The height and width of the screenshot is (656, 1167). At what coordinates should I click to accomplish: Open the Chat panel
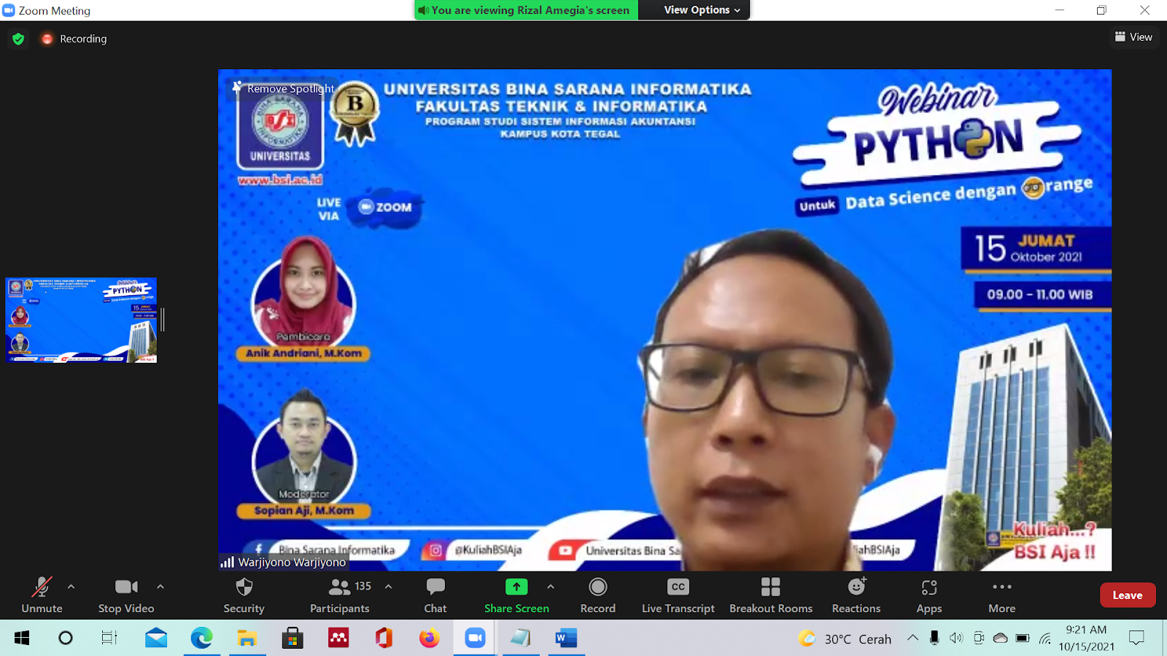tap(435, 595)
